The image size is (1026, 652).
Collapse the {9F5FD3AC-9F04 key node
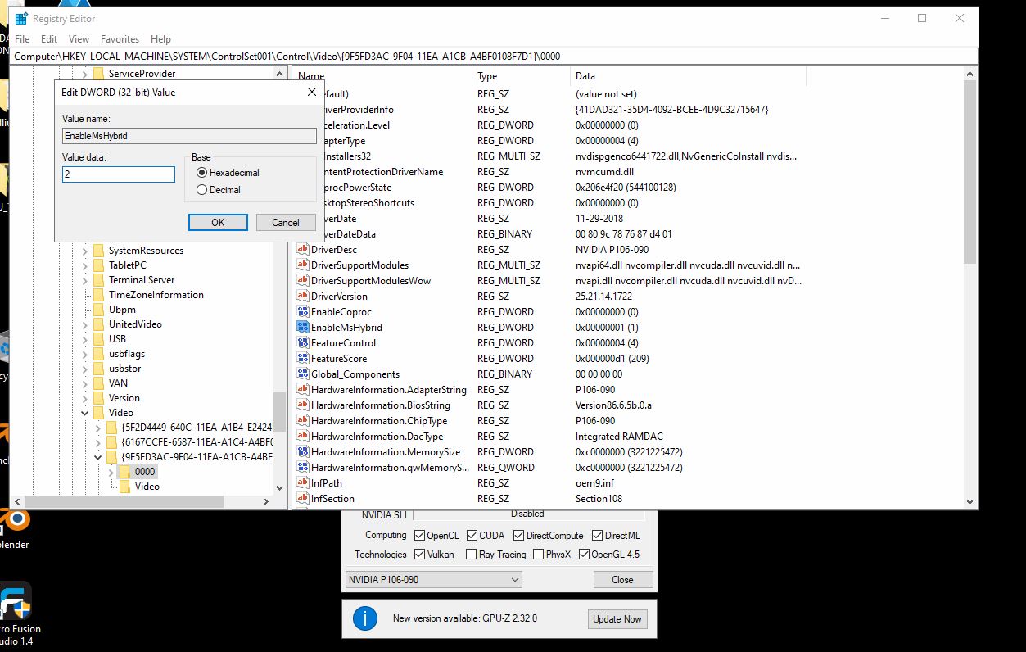98,457
